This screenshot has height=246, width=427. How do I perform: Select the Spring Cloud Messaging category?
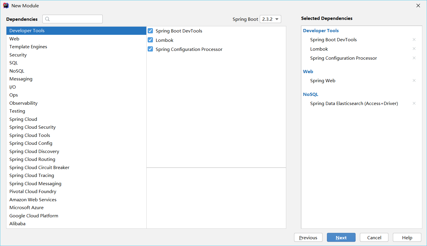point(76,183)
